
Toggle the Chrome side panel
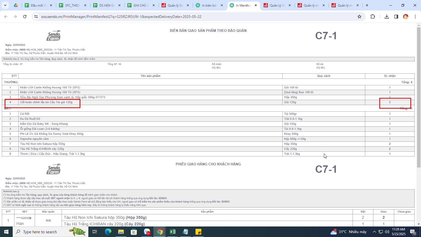pyautogui.click(x=396, y=17)
